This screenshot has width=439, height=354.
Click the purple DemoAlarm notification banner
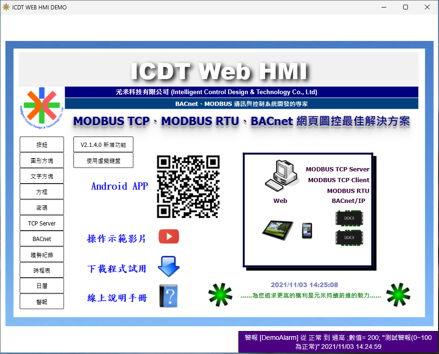338,342
